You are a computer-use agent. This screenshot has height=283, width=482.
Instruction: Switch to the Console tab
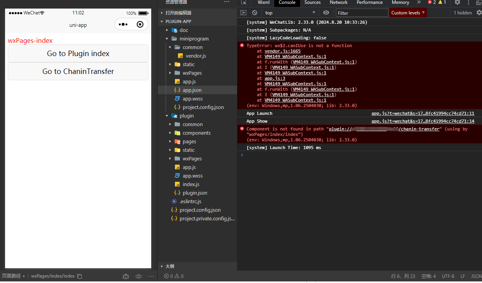pos(287,2)
